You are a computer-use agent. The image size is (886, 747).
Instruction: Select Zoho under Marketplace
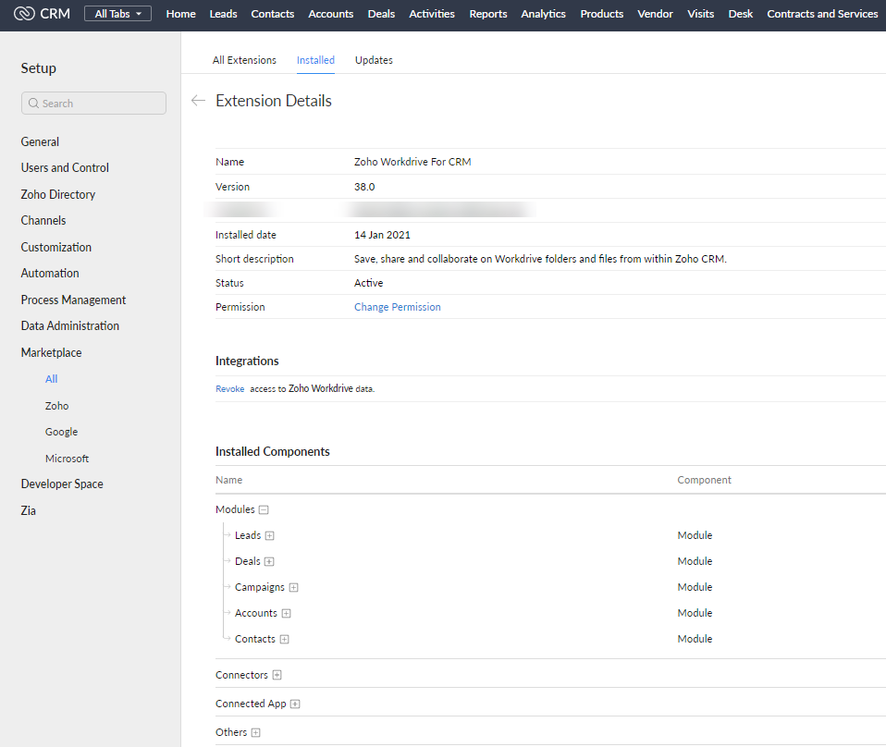[x=56, y=406]
